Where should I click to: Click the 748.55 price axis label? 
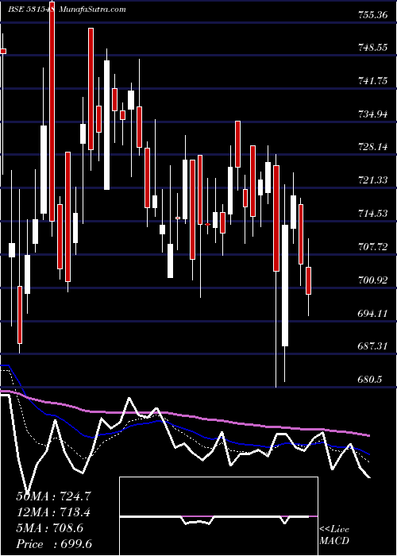pyautogui.click(x=372, y=48)
